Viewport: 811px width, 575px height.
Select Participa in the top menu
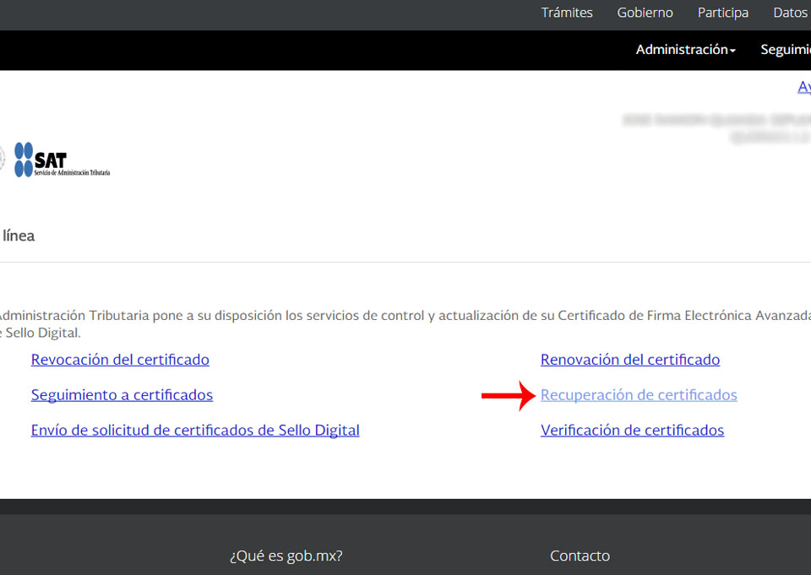723,13
